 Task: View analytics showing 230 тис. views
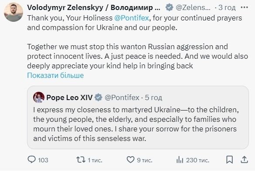pyautogui.click(x=193, y=160)
